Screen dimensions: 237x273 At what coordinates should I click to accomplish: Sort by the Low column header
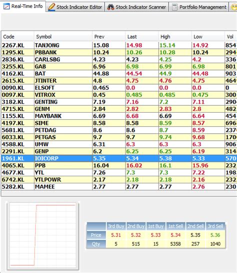pos(208,37)
